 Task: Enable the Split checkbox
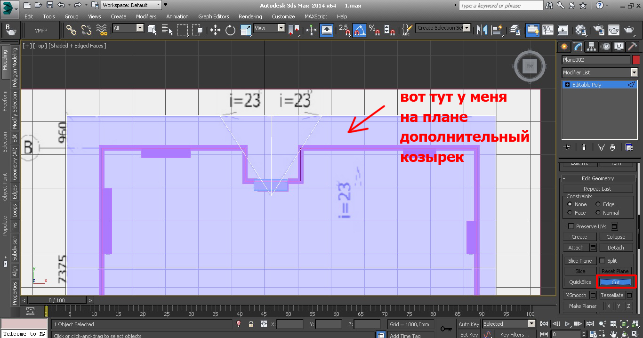602,261
